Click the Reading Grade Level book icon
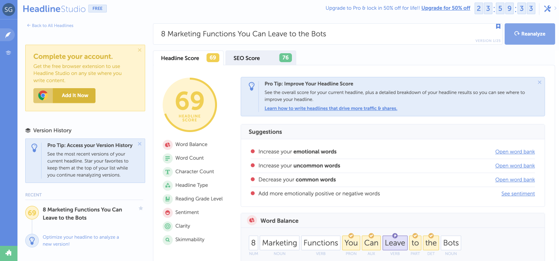 click(168, 199)
